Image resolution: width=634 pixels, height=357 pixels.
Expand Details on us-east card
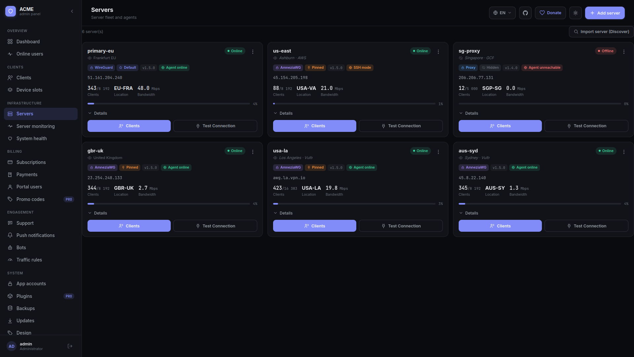pos(283,113)
